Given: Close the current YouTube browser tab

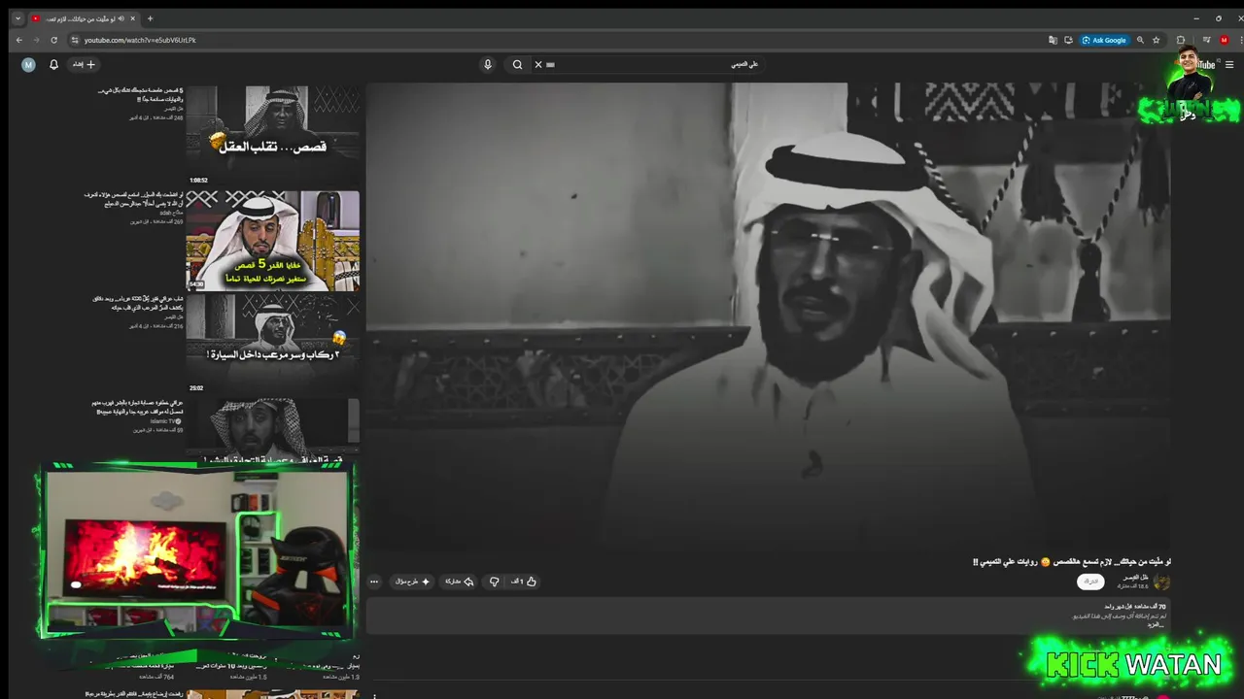Looking at the screenshot, I should [133, 18].
